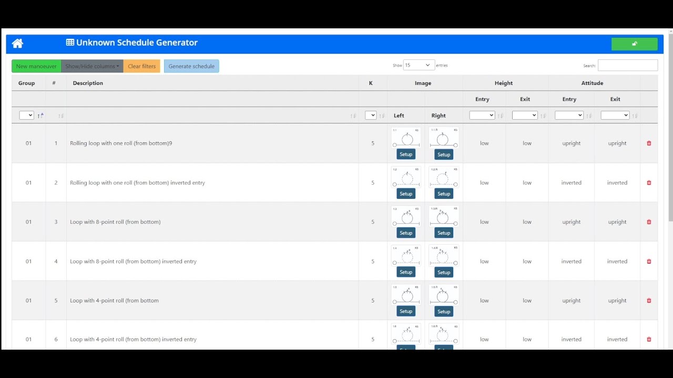Click Setup under left image, row 1
The image size is (673, 378).
[406, 154]
